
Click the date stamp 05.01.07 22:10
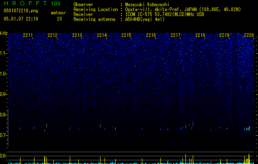[21, 19]
